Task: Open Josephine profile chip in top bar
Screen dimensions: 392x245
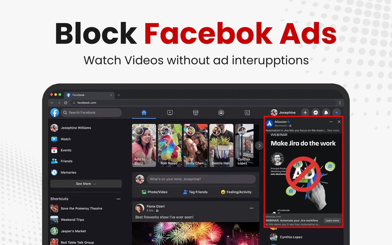Action: (x=283, y=113)
